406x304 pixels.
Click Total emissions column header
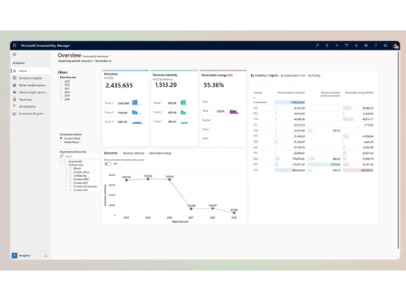(x=291, y=92)
